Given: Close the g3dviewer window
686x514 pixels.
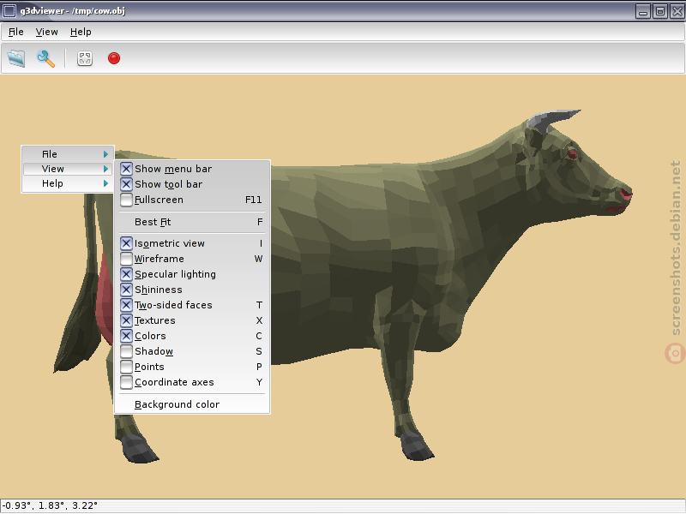Looking at the screenshot, I should (x=677, y=11).
